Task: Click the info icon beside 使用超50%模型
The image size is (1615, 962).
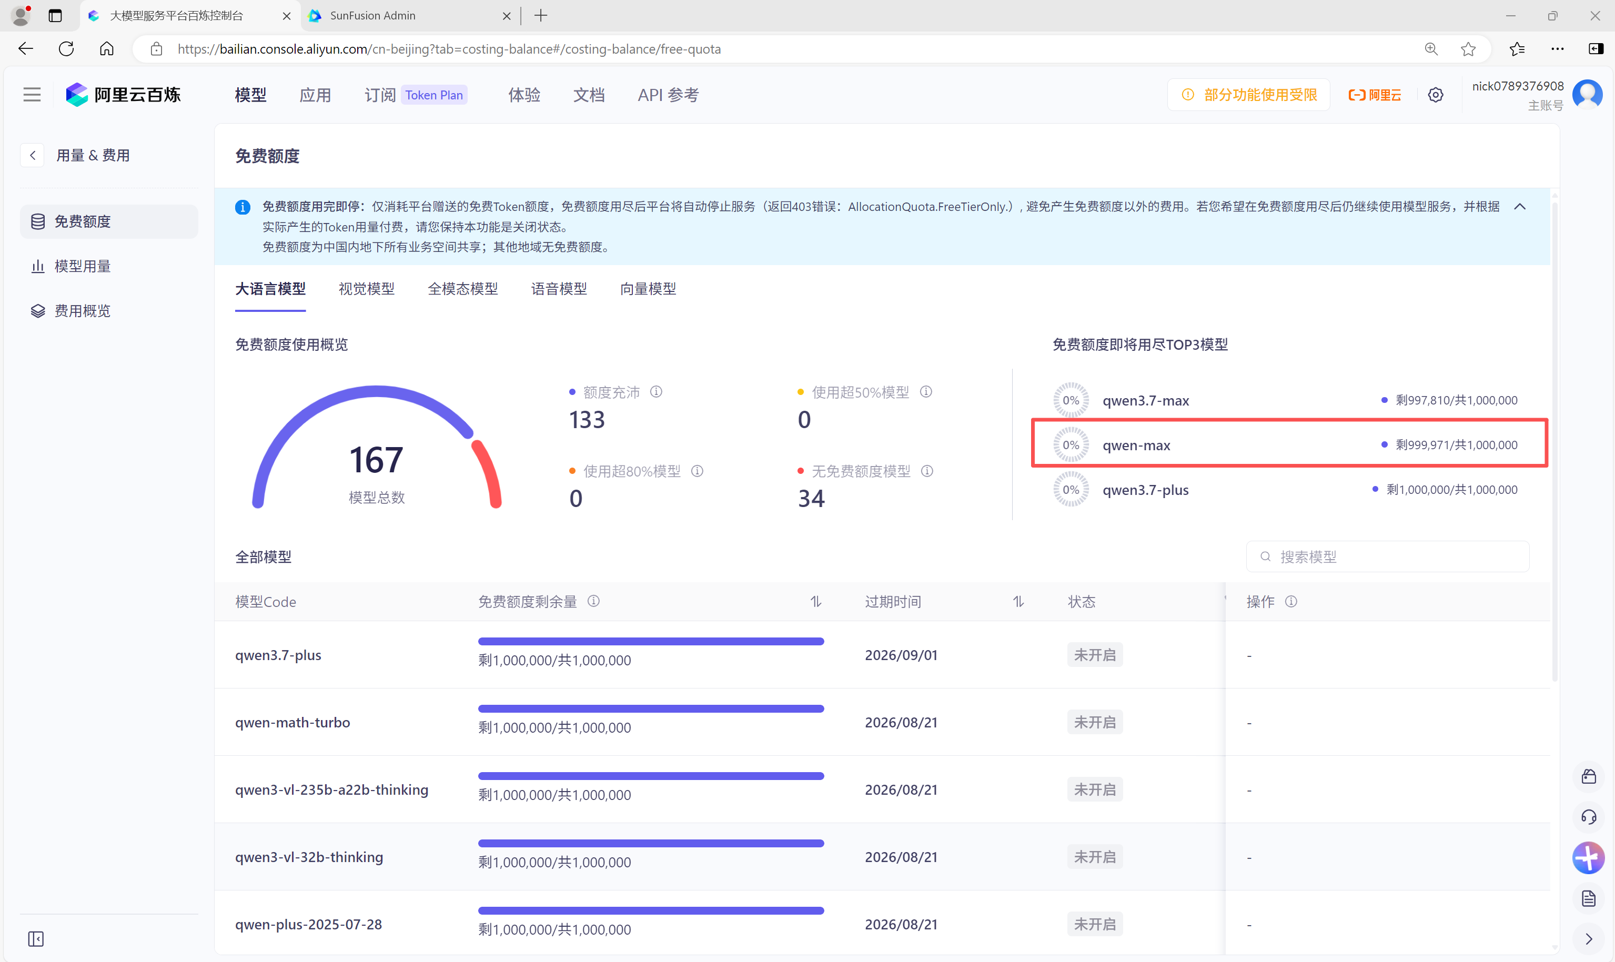Action: pos(926,391)
